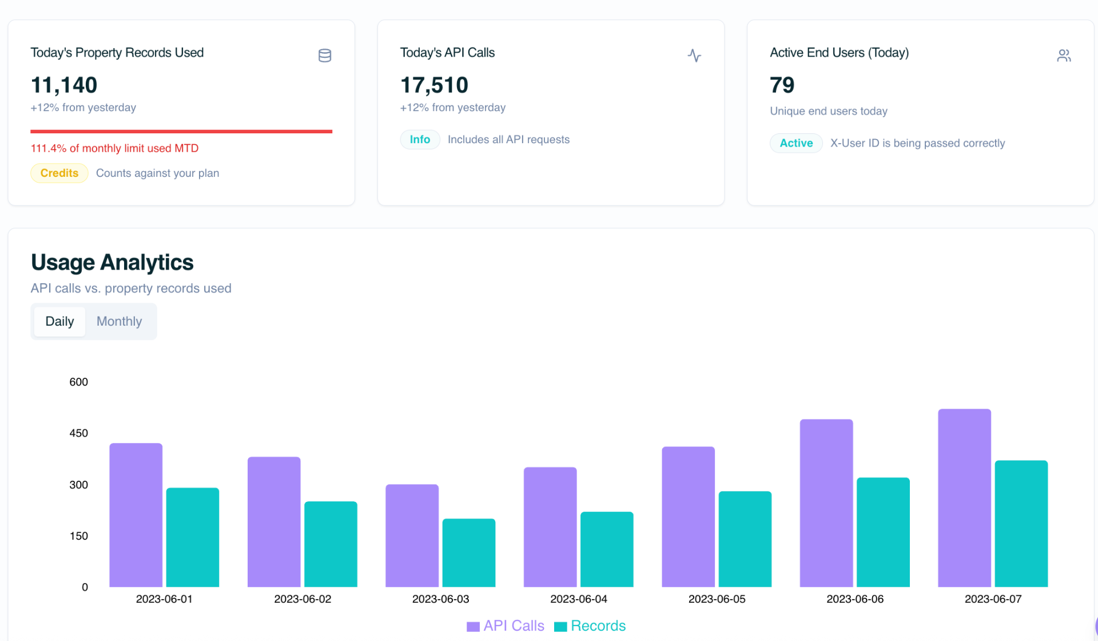The width and height of the screenshot is (1098, 641).
Task: Click the Active status badge
Action: coord(796,143)
